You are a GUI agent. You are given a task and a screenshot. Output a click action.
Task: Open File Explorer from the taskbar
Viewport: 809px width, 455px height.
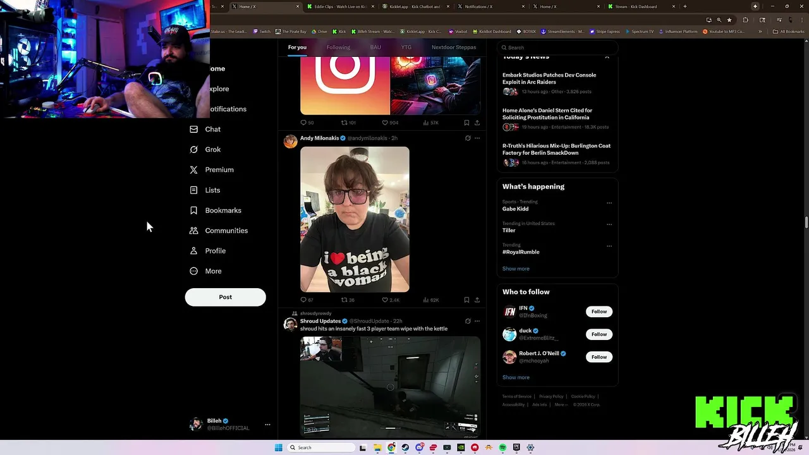[377, 447]
